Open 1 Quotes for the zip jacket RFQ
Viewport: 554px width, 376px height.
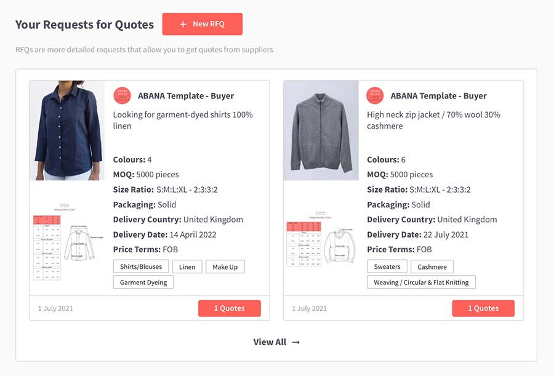click(x=483, y=308)
